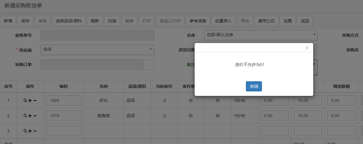Image resolution: width=363 pixels, height=144 pixels.
Task: Click the search icon in row 3
Action: [25, 131]
